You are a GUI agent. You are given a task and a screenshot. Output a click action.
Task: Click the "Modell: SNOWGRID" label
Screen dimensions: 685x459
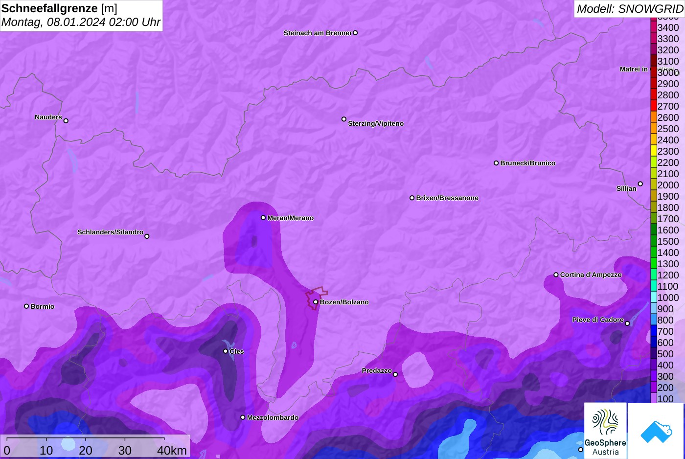tap(630, 8)
